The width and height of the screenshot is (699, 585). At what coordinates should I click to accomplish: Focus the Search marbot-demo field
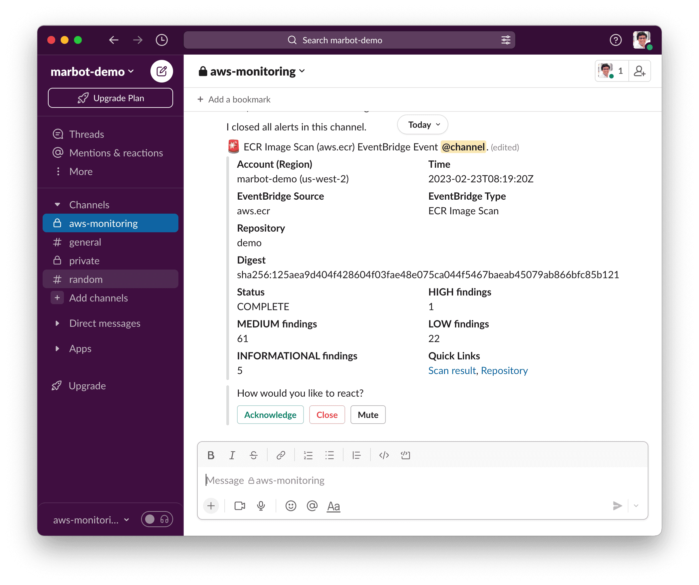click(x=349, y=40)
